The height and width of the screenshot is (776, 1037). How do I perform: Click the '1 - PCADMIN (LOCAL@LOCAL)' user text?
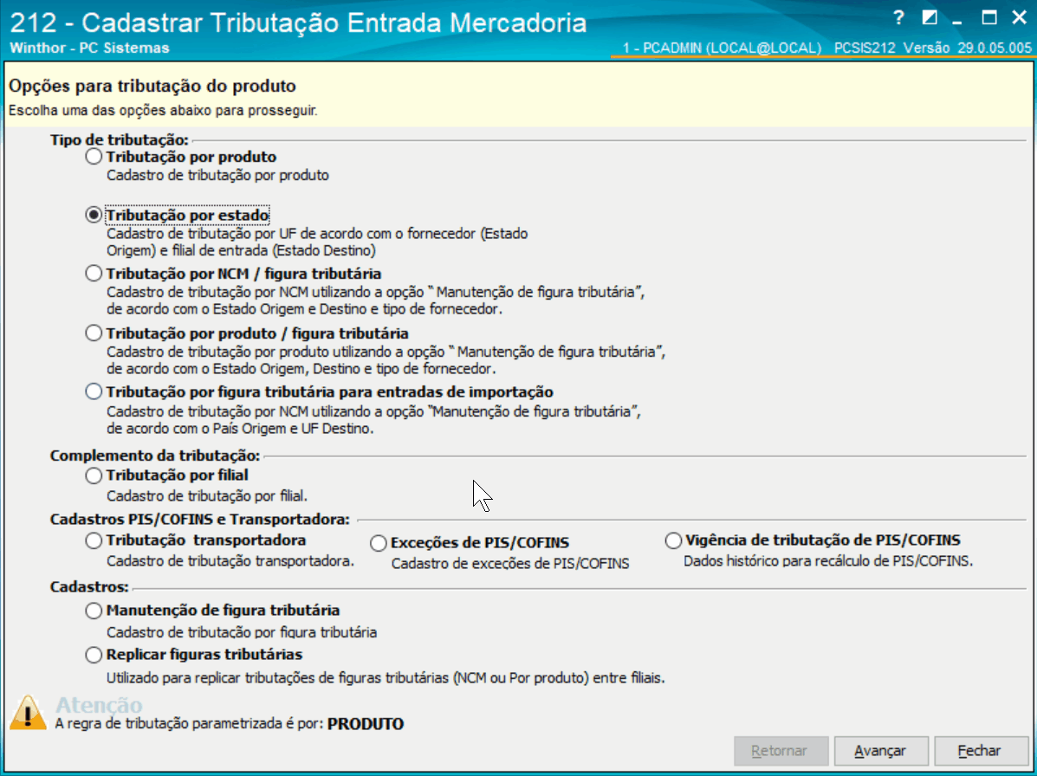tap(723, 48)
